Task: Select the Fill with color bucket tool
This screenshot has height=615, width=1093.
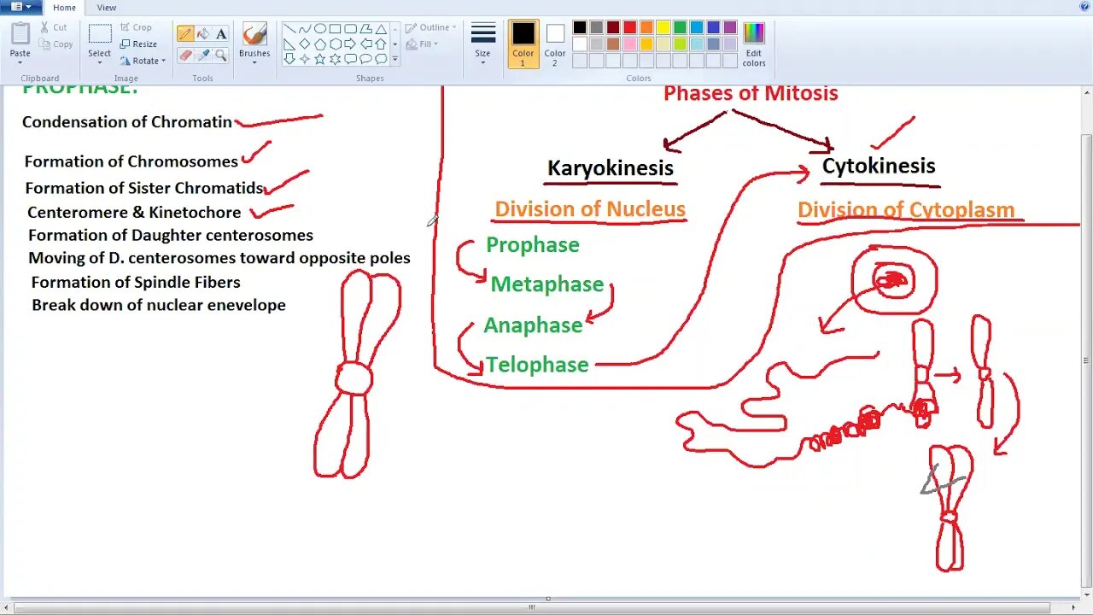Action: pos(203,34)
